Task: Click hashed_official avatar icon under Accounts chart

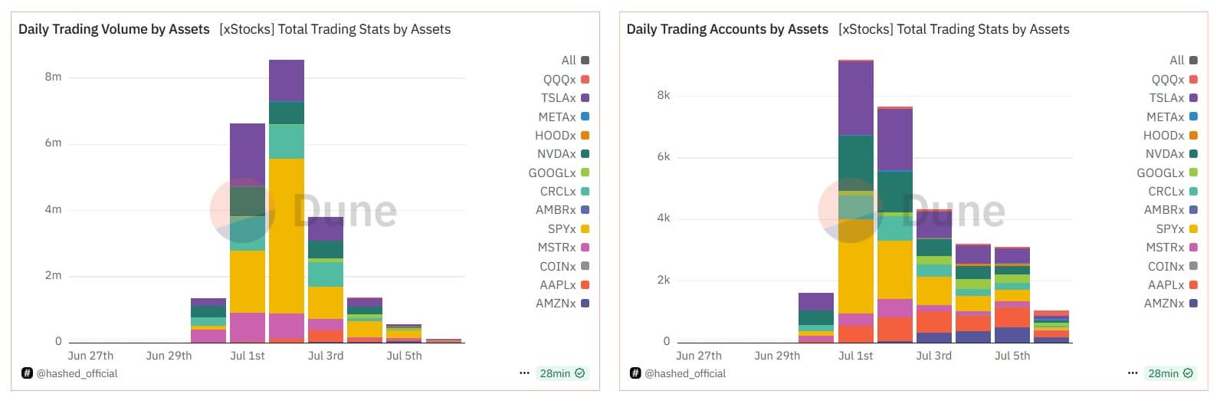Action: (635, 373)
